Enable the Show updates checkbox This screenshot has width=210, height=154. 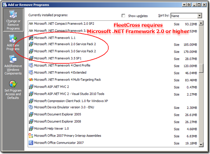click(x=124, y=16)
